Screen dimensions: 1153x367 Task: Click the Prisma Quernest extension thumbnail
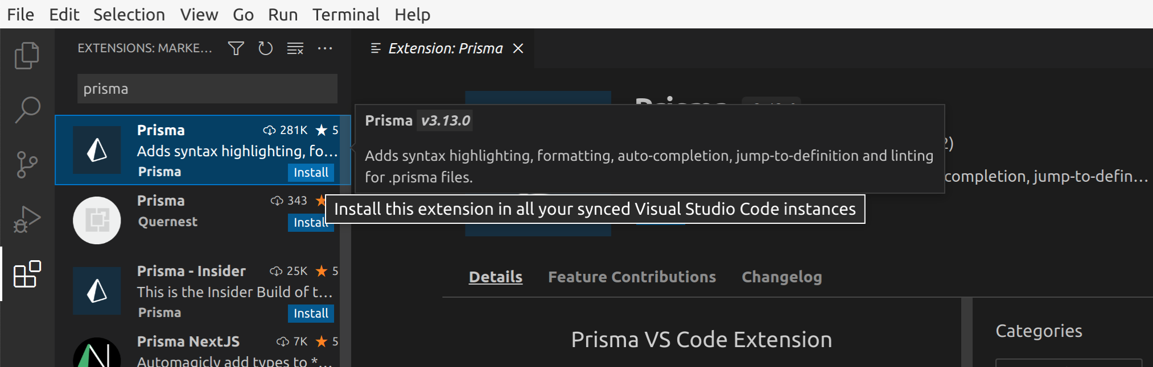pyautogui.click(x=97, y=220)
